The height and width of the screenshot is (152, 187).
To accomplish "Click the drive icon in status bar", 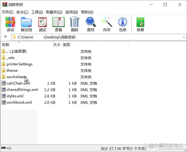I will (x=3, y=148).
